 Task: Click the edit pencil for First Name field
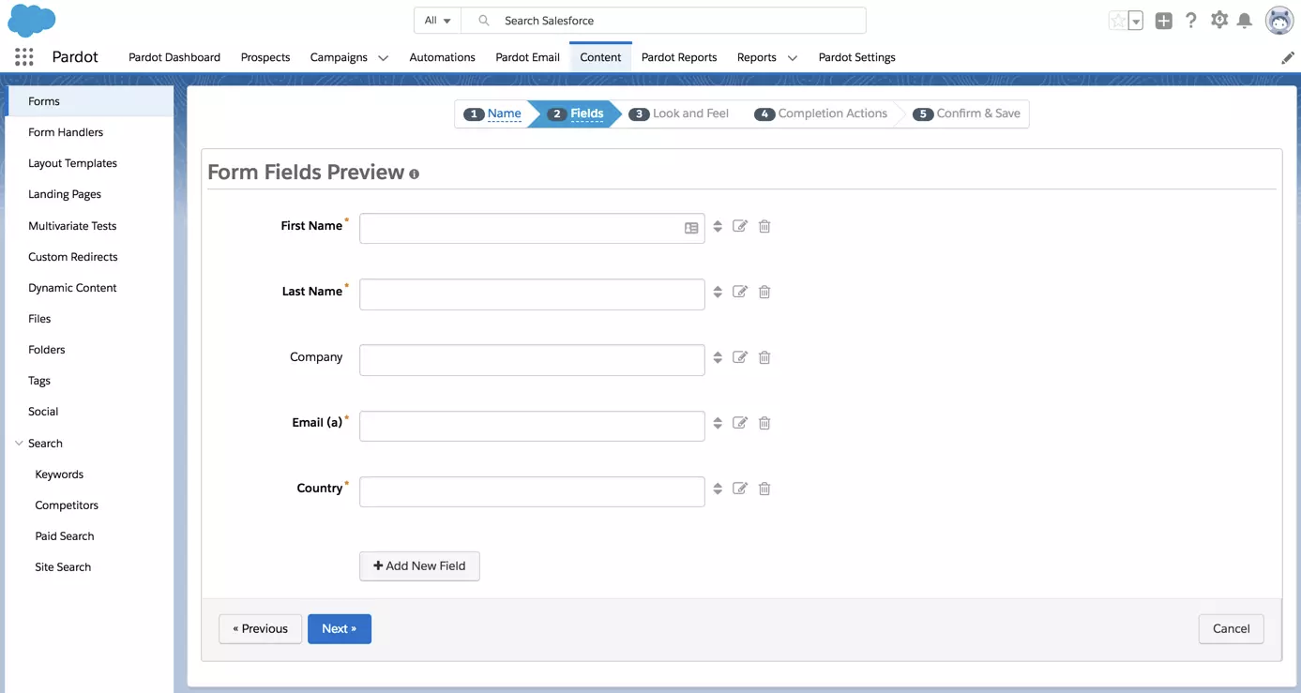pos(740,226)
